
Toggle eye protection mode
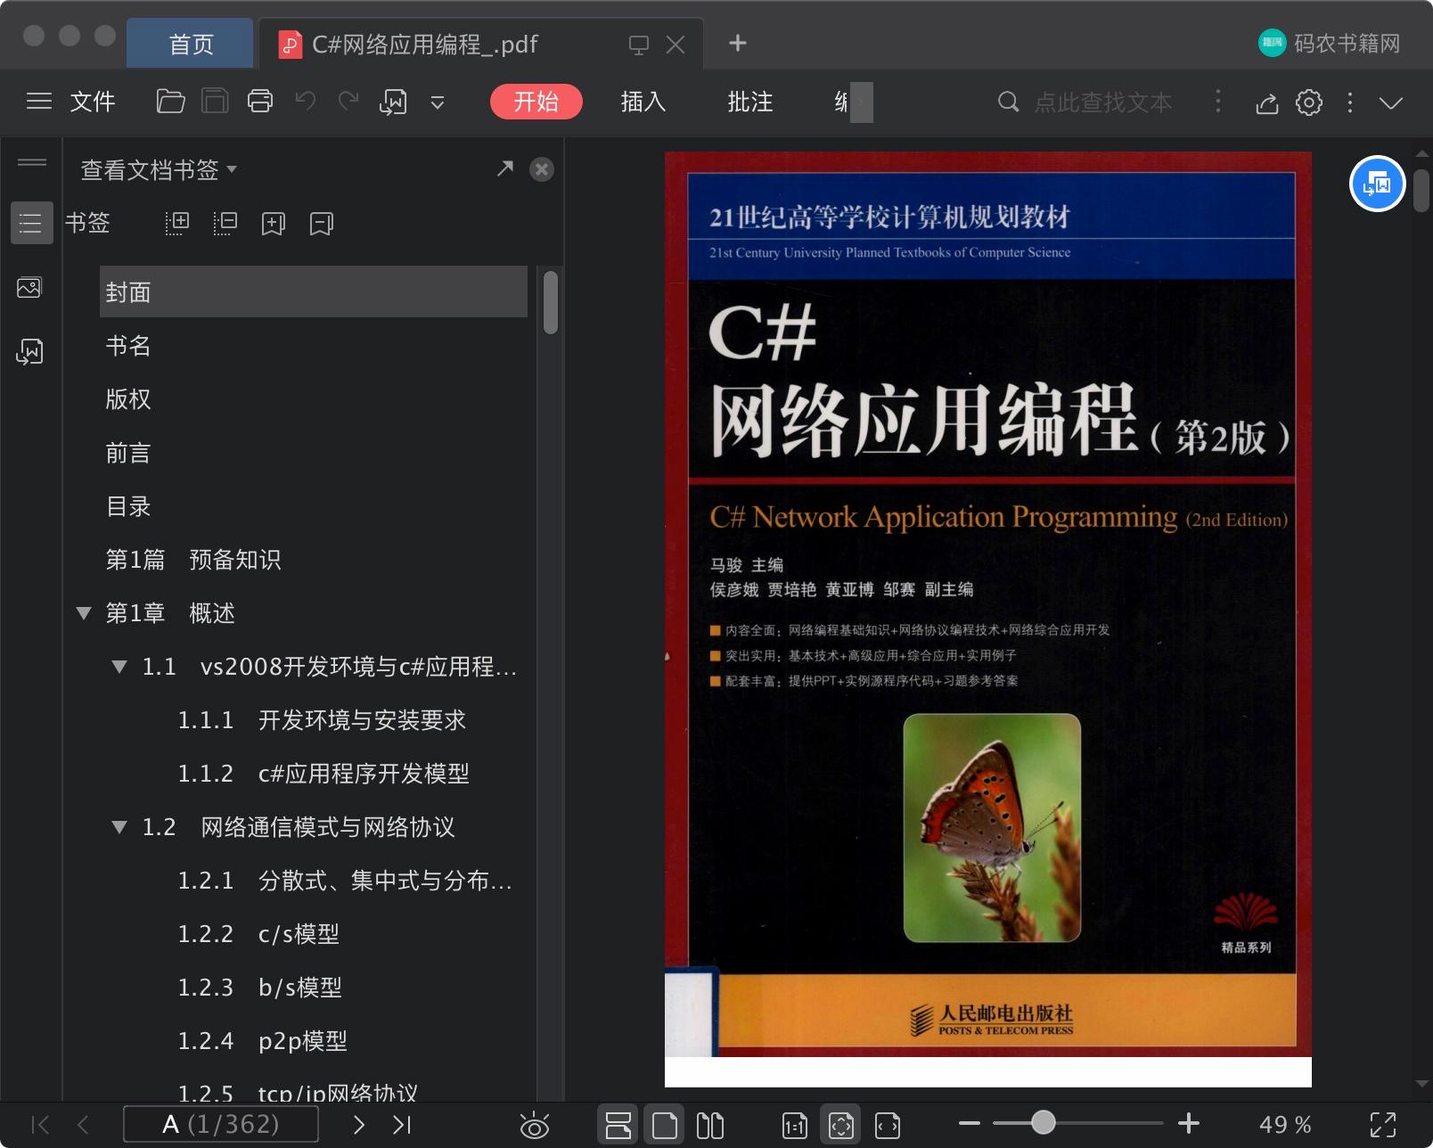click(x=535, y=1126)
